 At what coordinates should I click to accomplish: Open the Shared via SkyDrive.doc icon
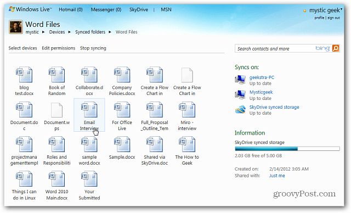pyautogui.click(x=155, y=144)
